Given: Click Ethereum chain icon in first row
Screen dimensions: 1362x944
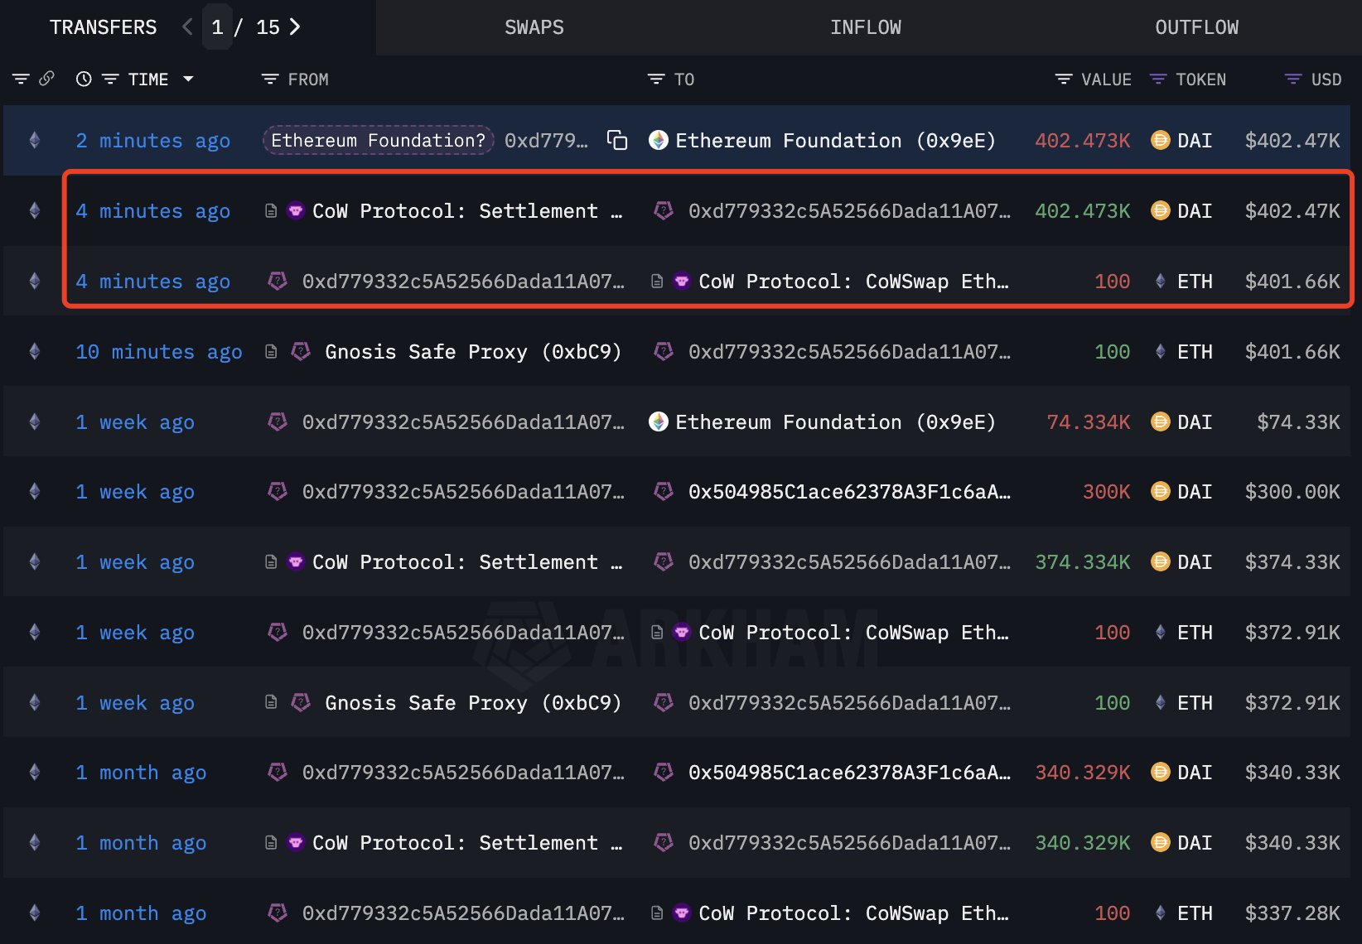Looking at the screenshot, I should [35, 141].
